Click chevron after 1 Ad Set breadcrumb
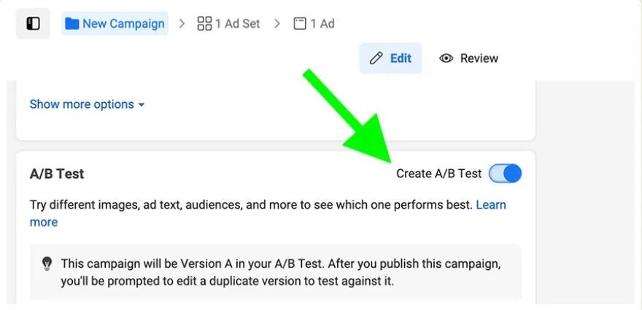The height and width of the screenshot is (310, 642). click(276, 23)
